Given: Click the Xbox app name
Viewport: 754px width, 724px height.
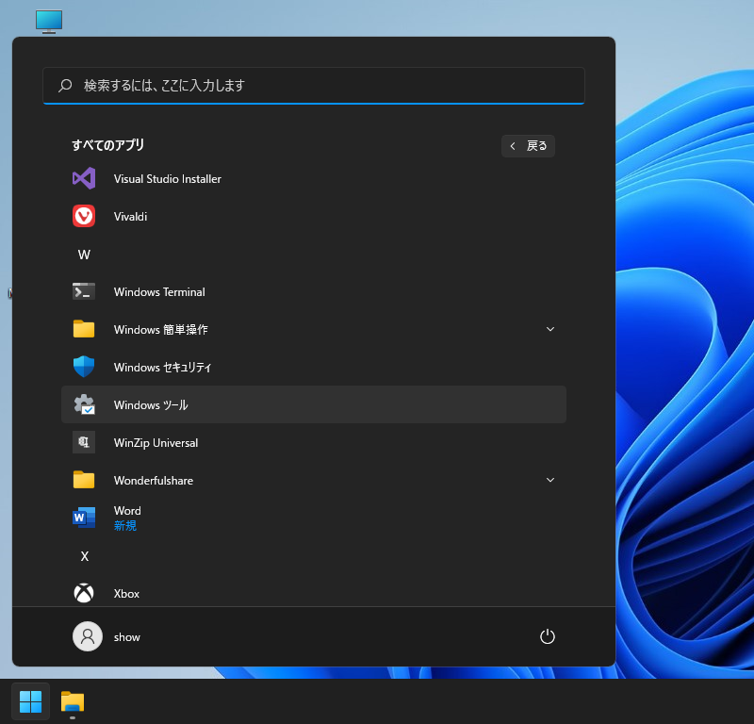Looking at the screenshot, I should 126,594.
